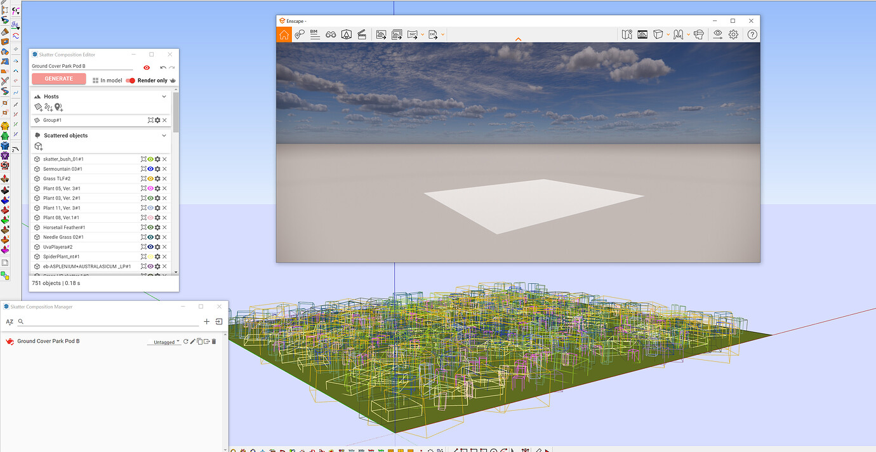Import composition icon in Composition Manager

pyautogui.click(x=218, y=322)
